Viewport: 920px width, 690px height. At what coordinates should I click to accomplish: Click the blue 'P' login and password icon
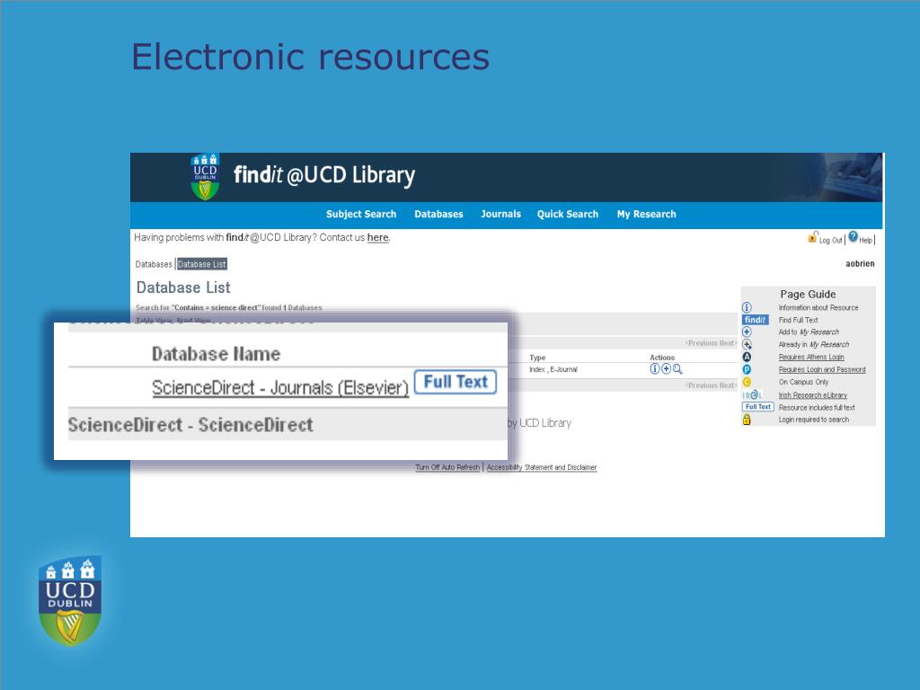tap(747, 369)
